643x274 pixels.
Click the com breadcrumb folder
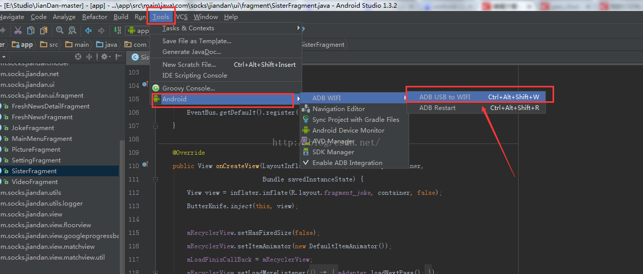135,45
